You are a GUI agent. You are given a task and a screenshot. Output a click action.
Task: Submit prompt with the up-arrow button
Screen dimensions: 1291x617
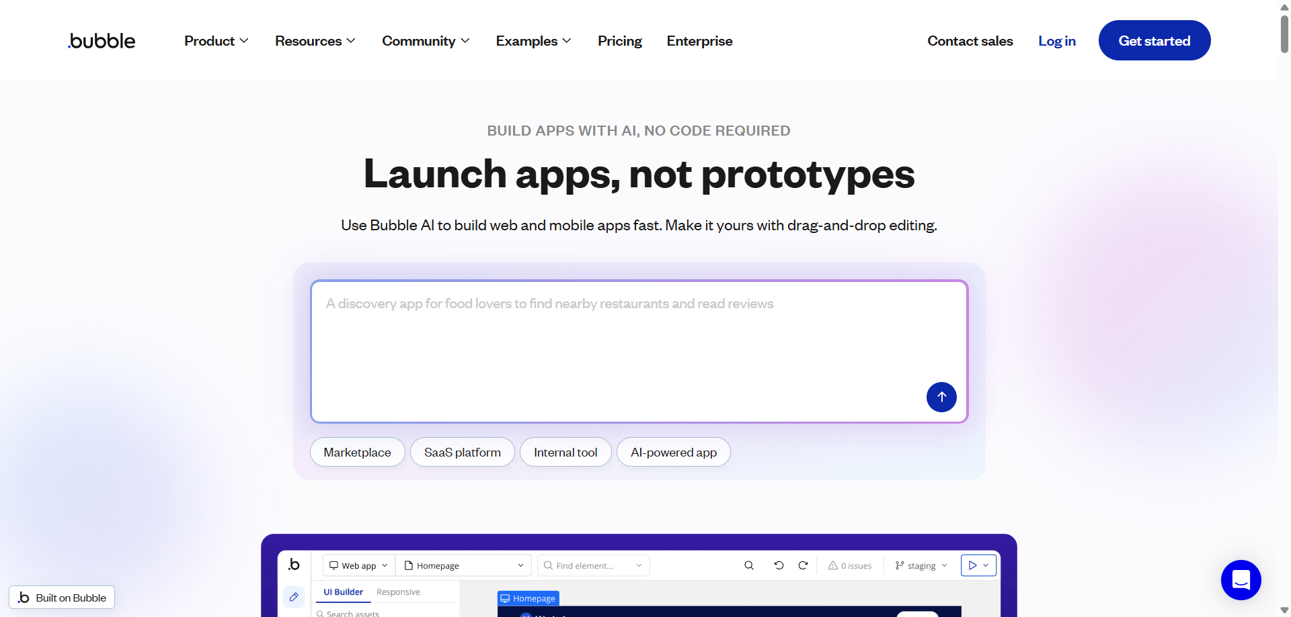941,397
